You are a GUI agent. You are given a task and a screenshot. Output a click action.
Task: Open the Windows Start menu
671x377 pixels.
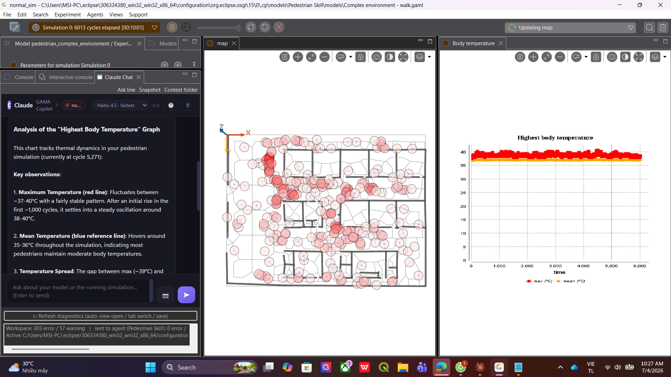(150, 367)
